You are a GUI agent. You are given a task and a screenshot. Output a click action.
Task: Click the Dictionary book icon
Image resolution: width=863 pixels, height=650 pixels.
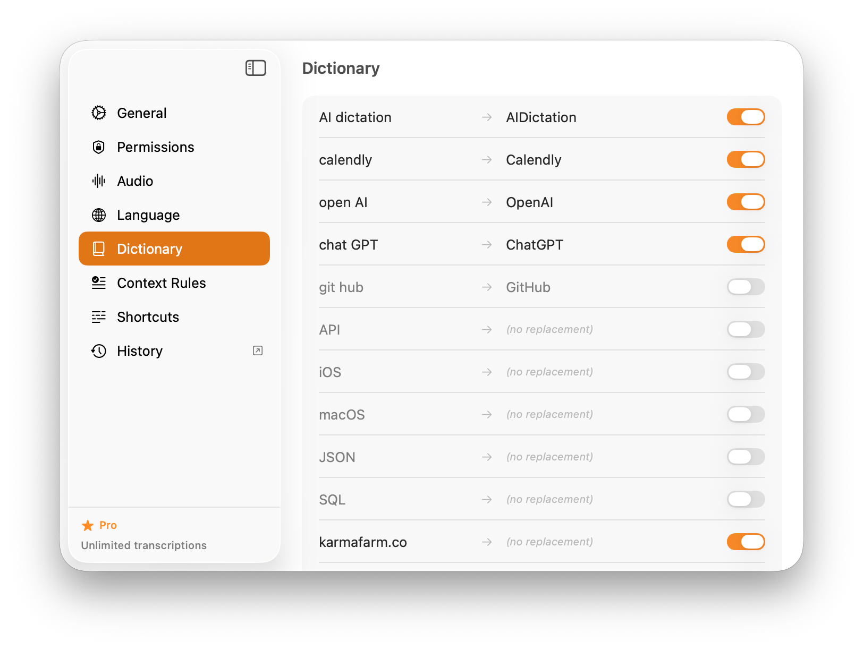point(99,249)
